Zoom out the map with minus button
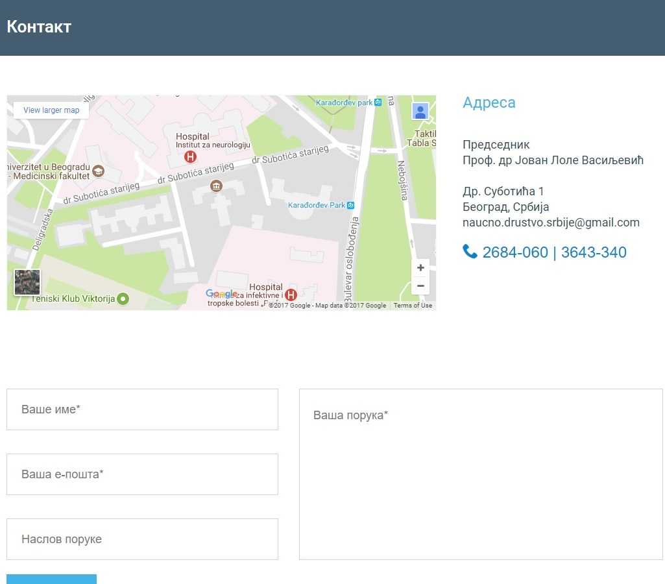 tap(420, 286)
